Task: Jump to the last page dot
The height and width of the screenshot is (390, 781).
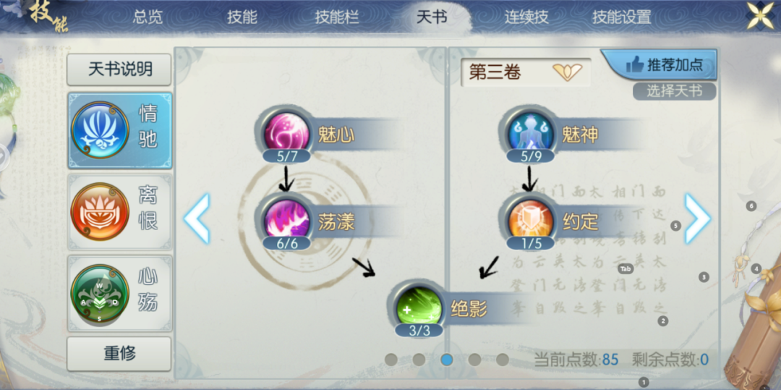Action: click(x=503, y=359)
